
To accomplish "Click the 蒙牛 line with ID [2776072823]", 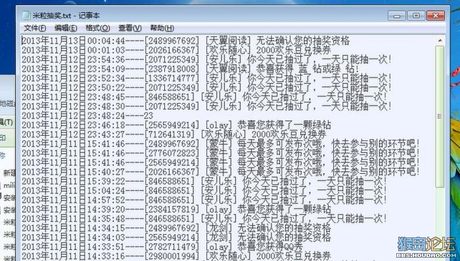I will pyautogui.click(x=221, y=153).
